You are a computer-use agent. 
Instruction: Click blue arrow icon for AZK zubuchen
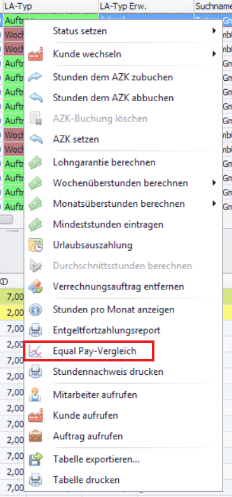[x=36, y=77]
